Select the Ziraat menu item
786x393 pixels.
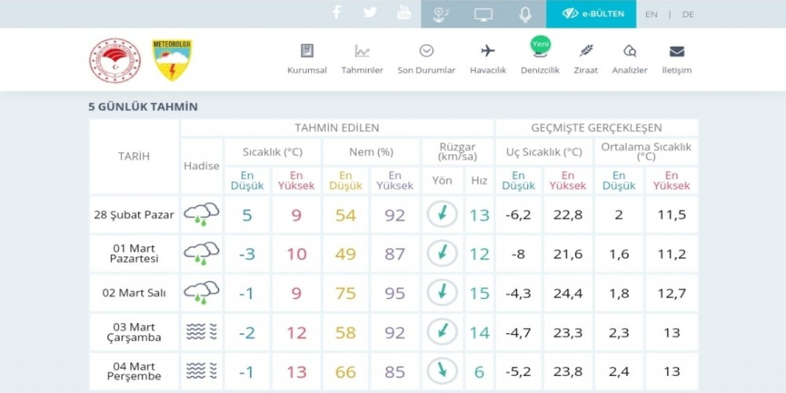pos(586,59)
